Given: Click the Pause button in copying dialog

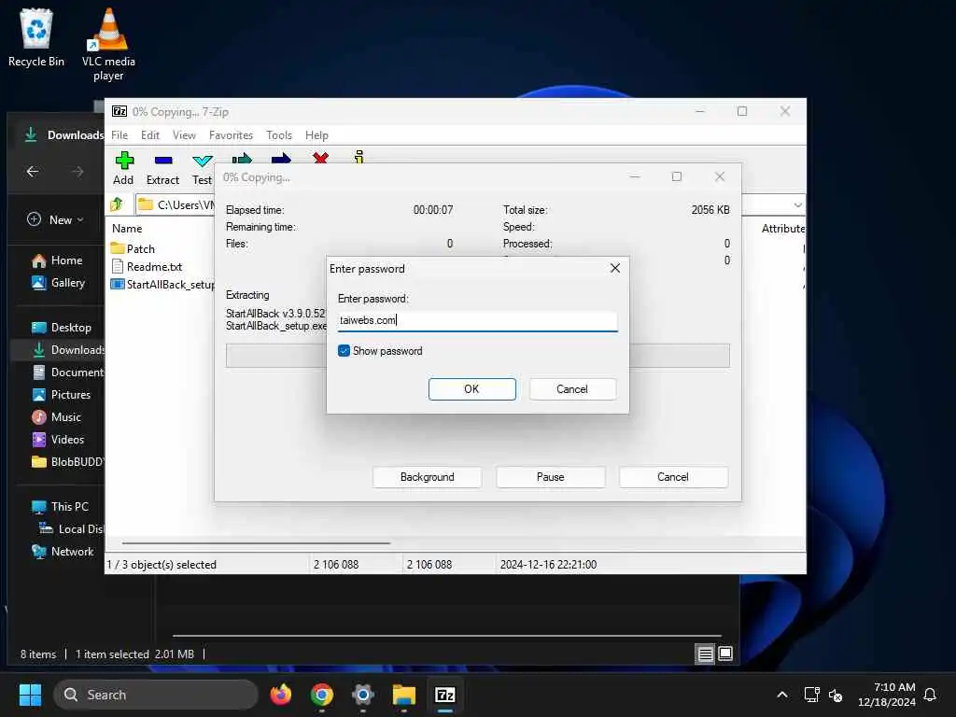Looking at the screenshot, I should pos(551,477).
